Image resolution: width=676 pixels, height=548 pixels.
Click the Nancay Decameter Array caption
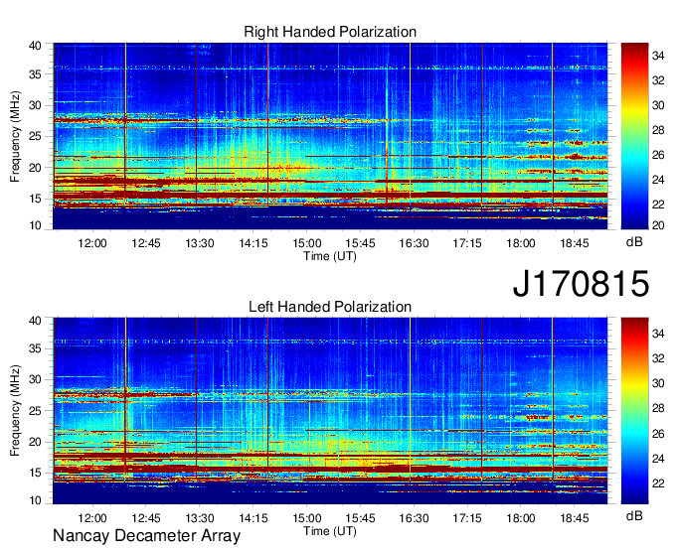(146, 535)
